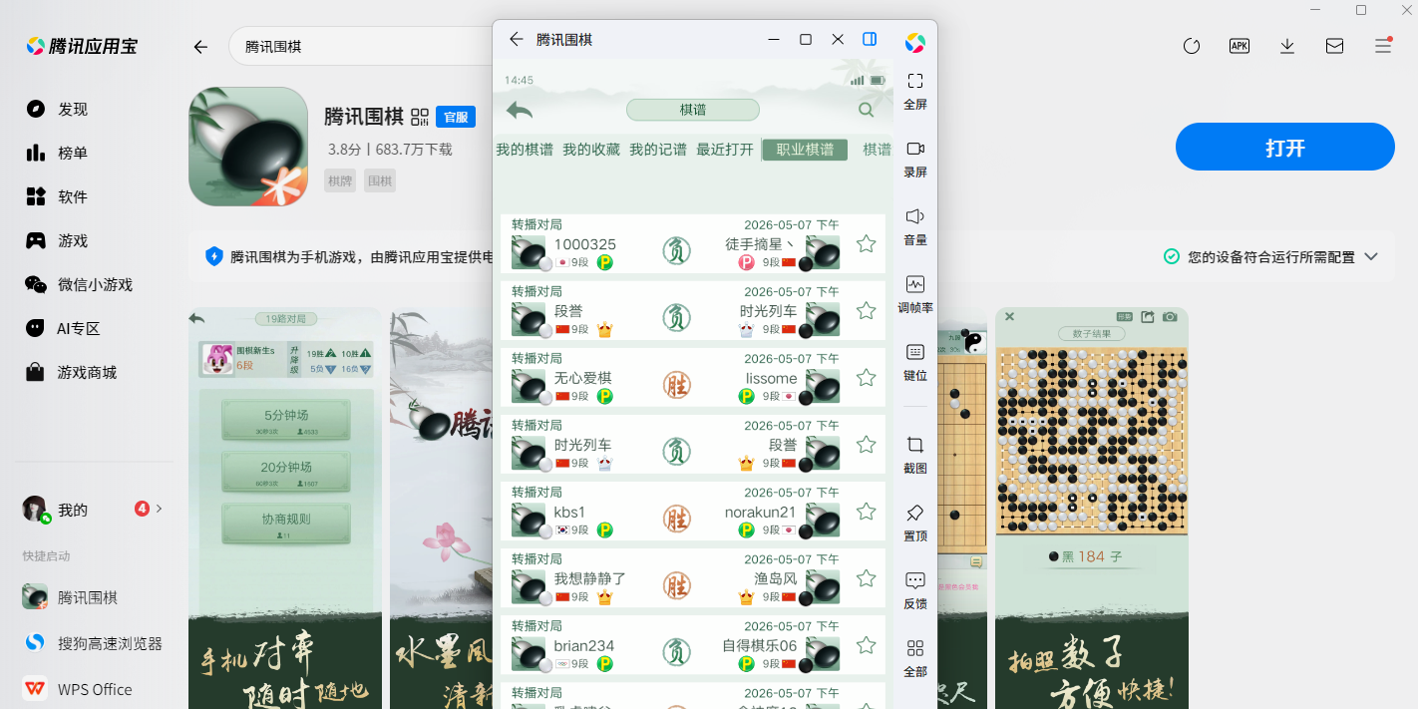Favorite the 无心爱棋 vs lissome game
Viewport: 1418px width, 709px height.
click(x=867, y=378)
